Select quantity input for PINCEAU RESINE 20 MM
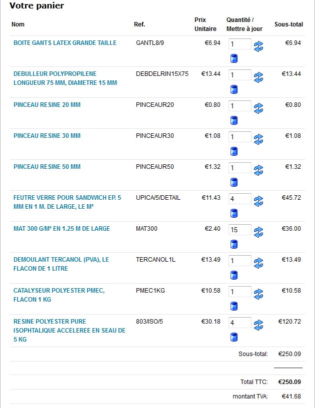315x408 pixels. [240, 106]
